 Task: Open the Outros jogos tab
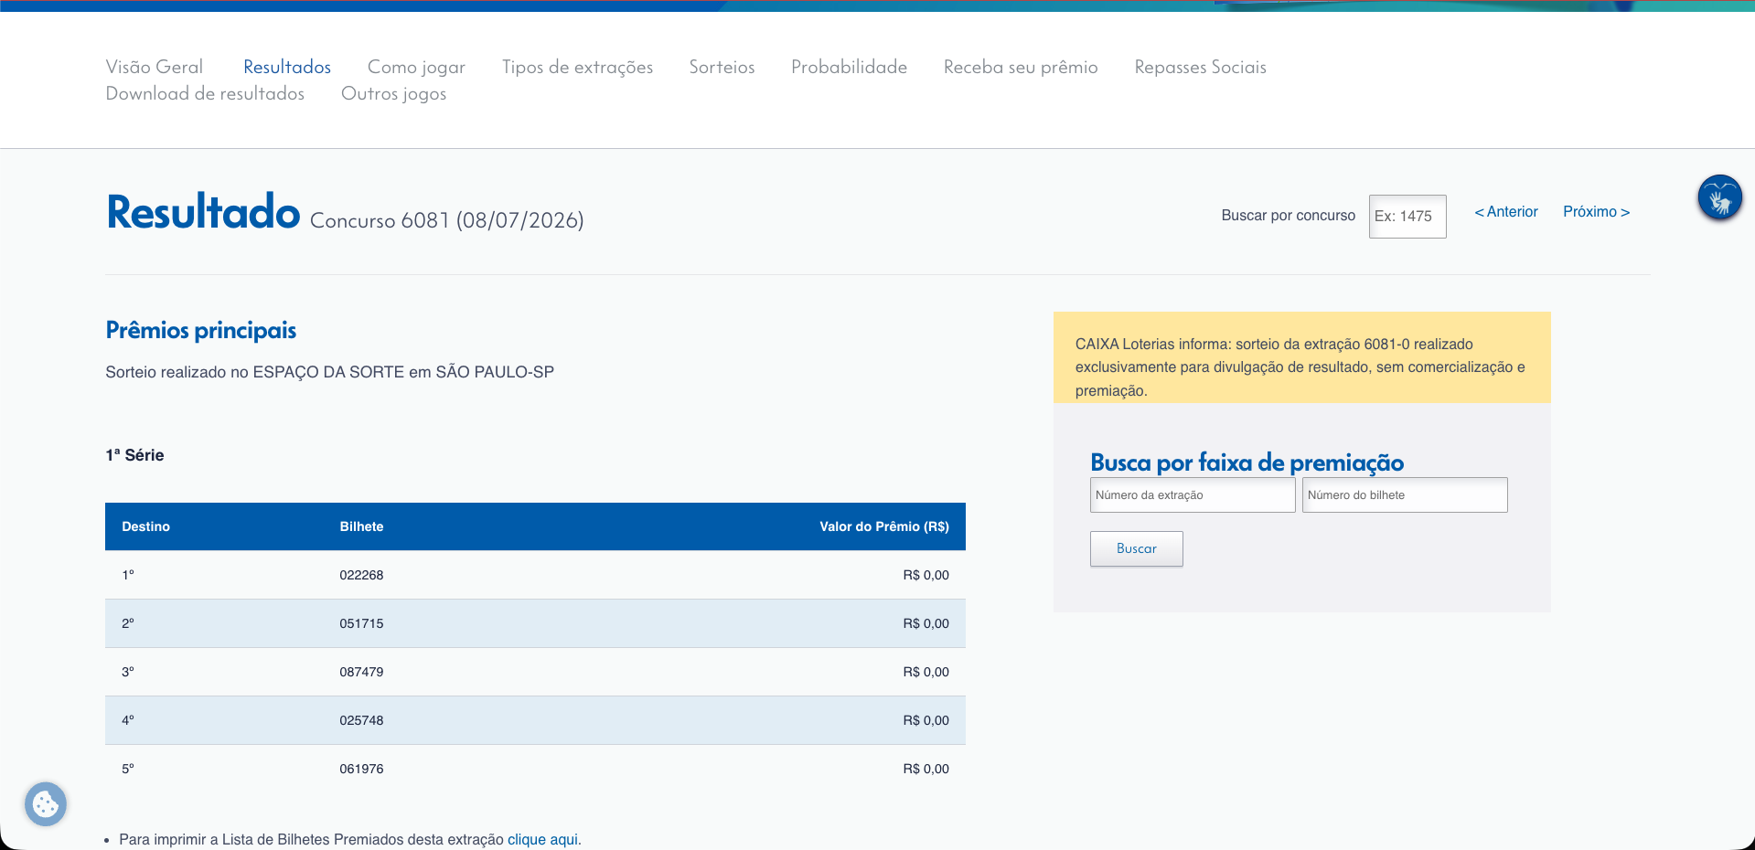tap(393, 94)
